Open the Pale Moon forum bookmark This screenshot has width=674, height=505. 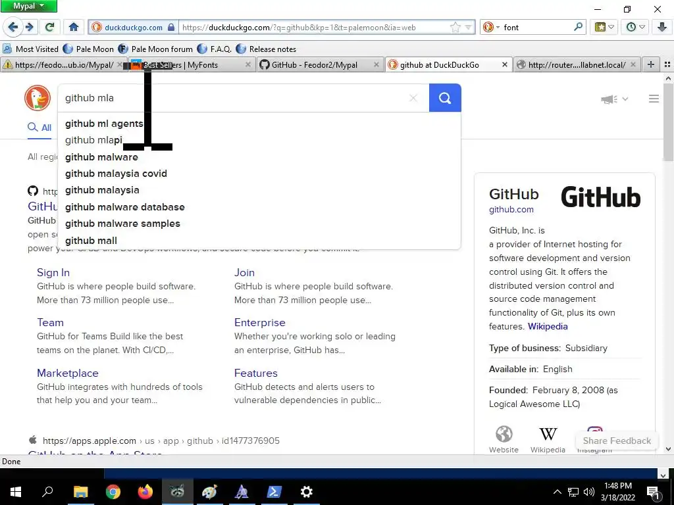pos(155,49)
